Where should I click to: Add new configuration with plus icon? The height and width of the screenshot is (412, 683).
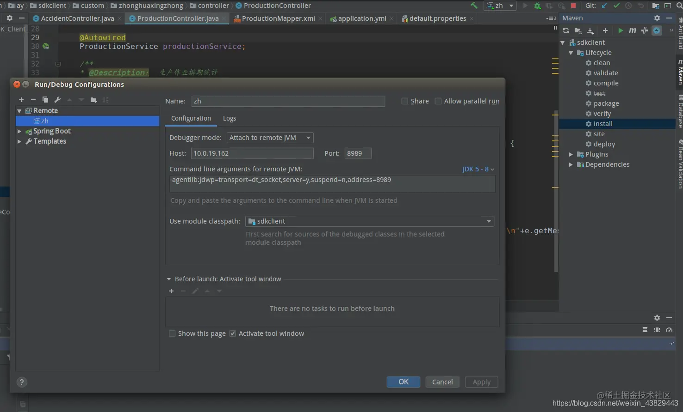click(x=21, y=100)
